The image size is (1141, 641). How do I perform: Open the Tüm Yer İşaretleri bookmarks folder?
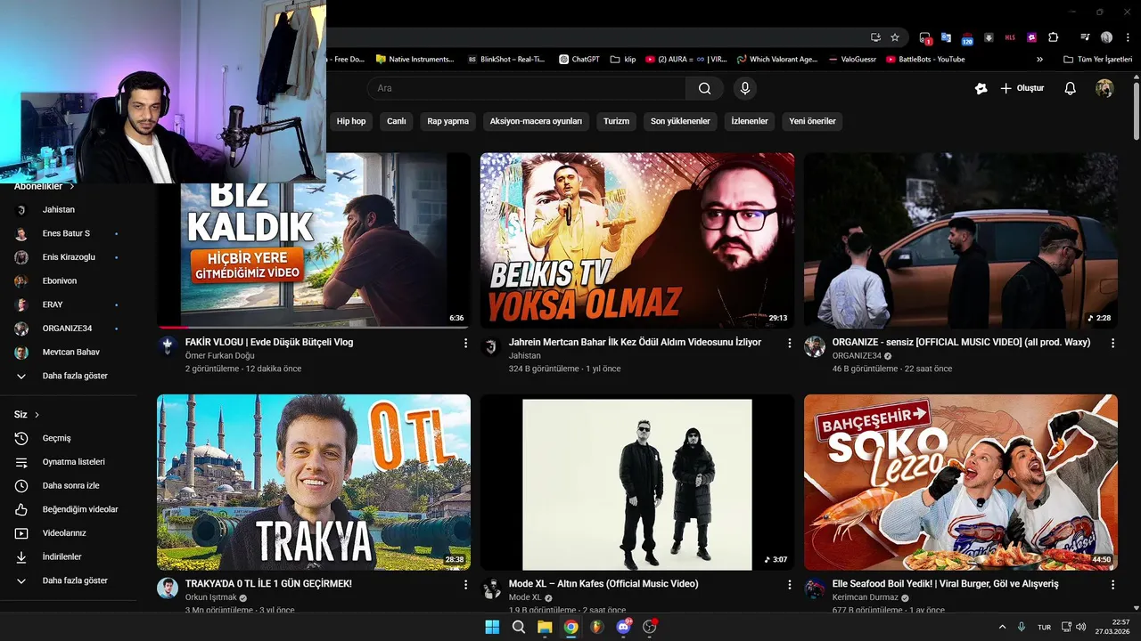pos(1097,60)
